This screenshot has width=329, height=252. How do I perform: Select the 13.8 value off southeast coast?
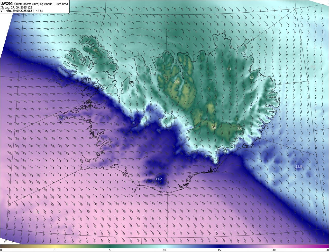[x=299, y=167]
